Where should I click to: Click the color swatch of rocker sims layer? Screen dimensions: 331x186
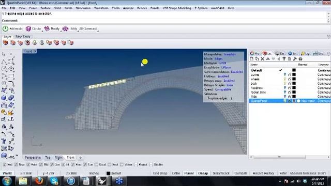(x=294, y=92)
